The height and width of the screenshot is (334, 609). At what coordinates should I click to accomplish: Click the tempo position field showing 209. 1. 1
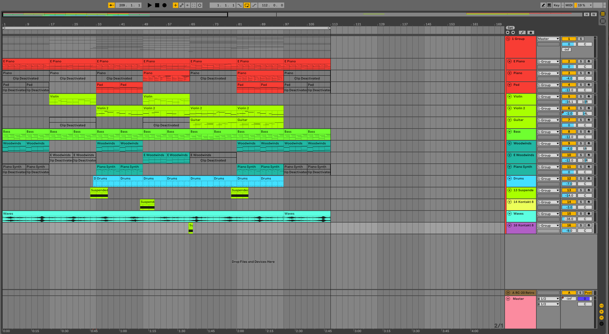(129, 5)
